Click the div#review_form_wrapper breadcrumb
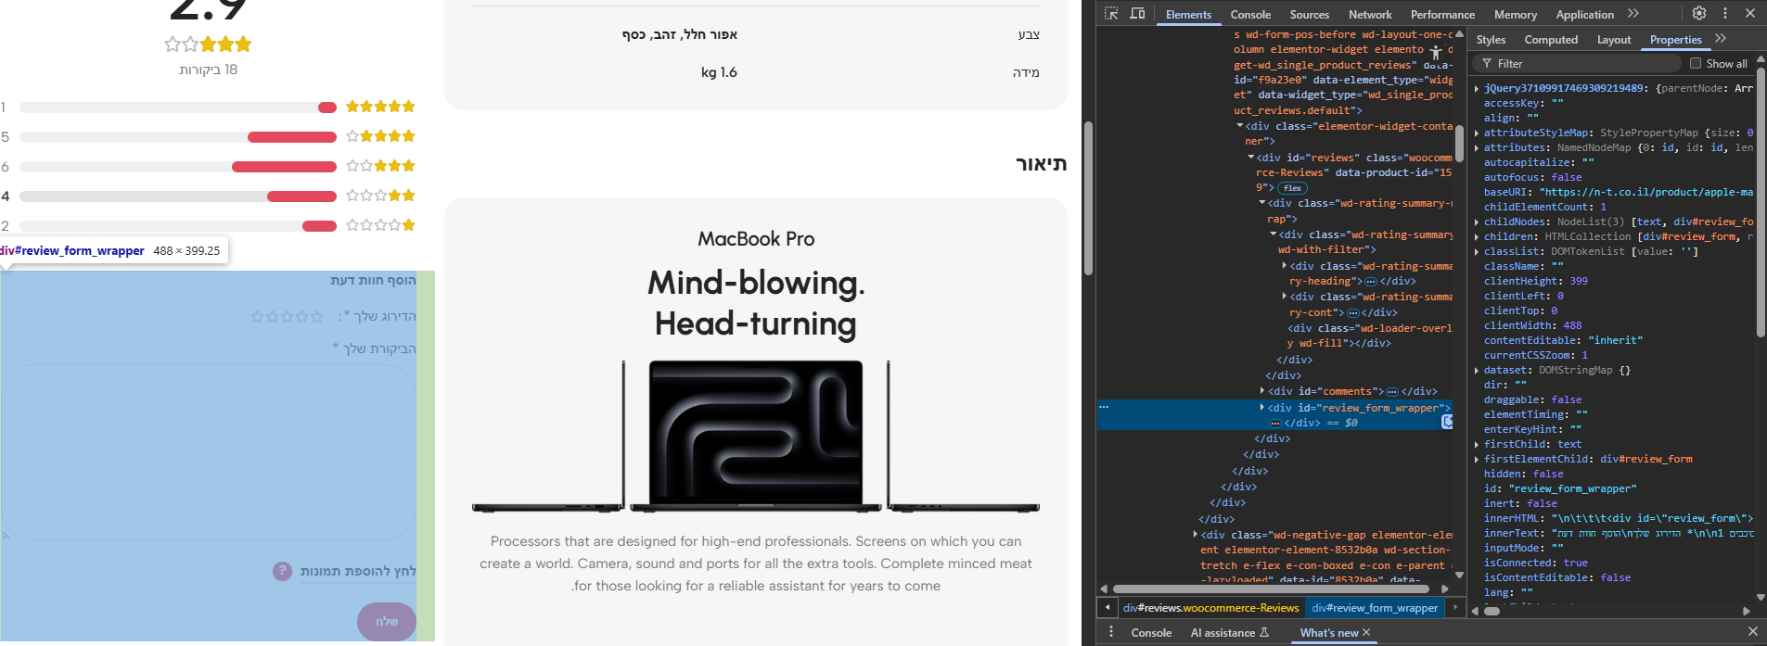1767x646 pixels. tap(1375, 608)
